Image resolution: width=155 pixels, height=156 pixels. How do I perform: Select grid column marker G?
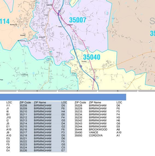(118, 91)
